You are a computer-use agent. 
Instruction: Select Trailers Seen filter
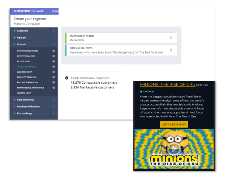(x=24, y=93)
